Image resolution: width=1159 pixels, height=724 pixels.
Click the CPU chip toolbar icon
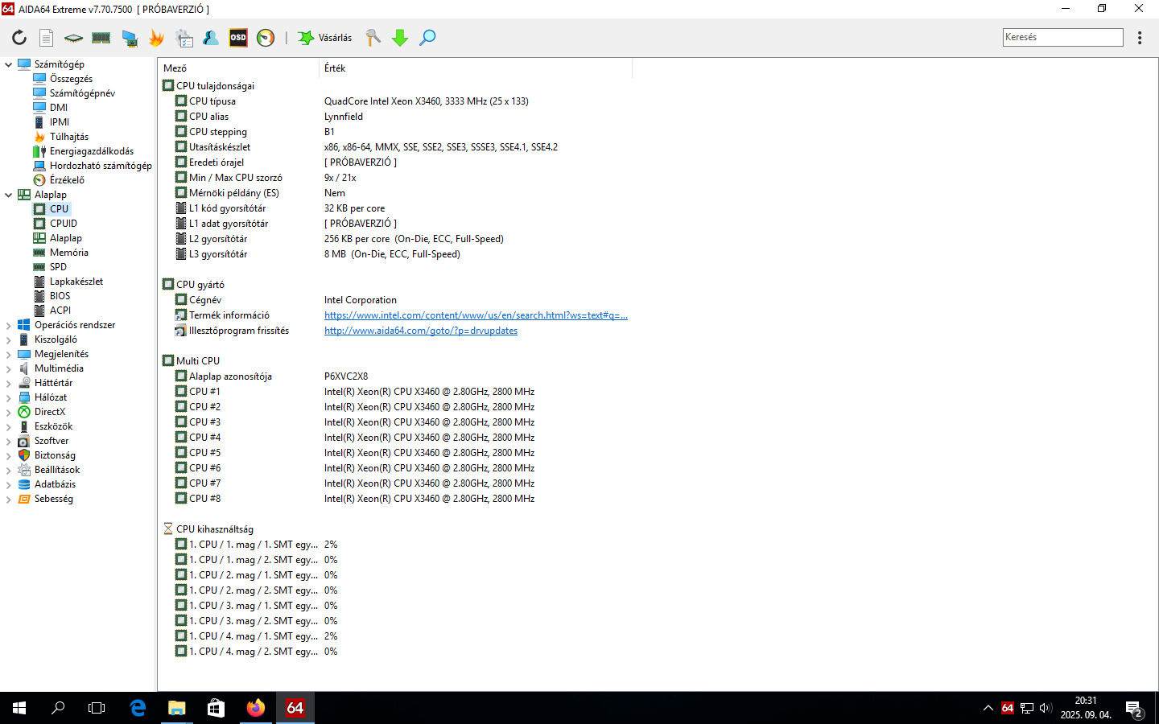[73, 38]
